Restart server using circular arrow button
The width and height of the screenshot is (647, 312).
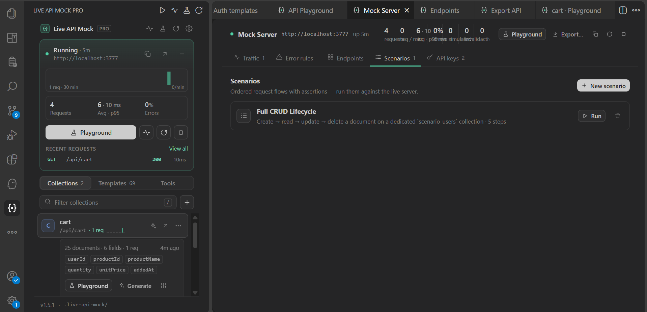(164, 132)
